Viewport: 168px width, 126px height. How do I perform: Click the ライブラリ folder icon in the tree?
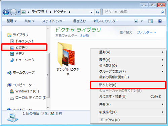point(9,35)
